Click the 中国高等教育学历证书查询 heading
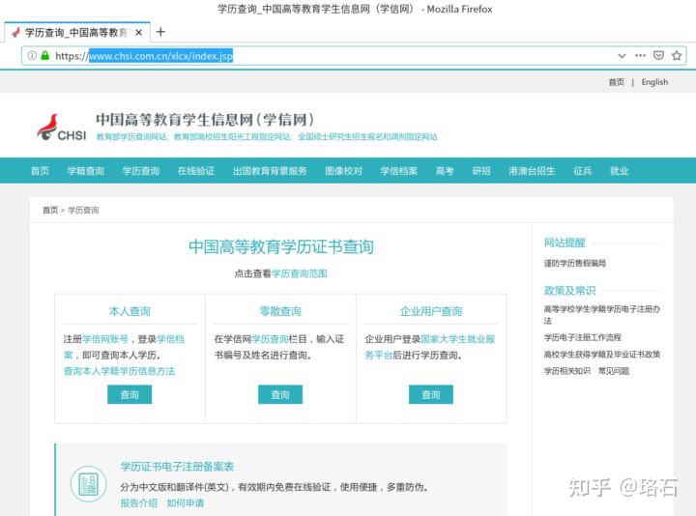Screen dimensions: 696x516 click(x=280, y=246)
